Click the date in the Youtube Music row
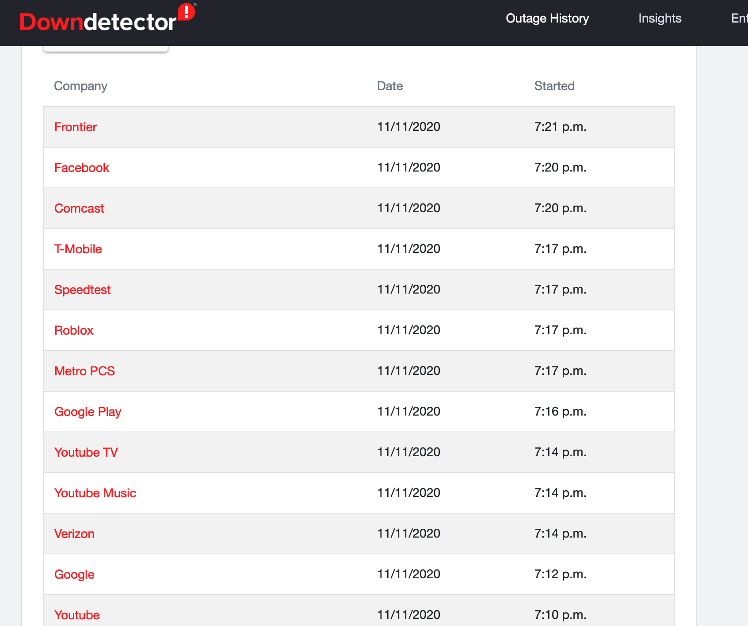Image resolution: width=748 pixels, height=626 pixels. click(x=408, y=493)
